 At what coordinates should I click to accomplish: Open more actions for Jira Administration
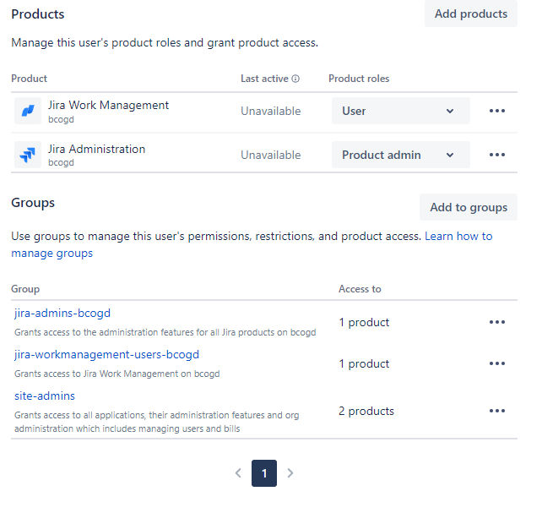tap(497, 155)
